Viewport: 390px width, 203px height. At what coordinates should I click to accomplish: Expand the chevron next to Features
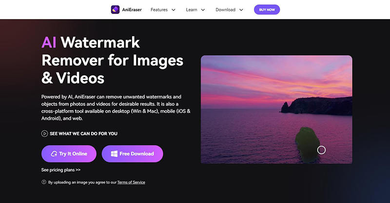coord(174,10)
